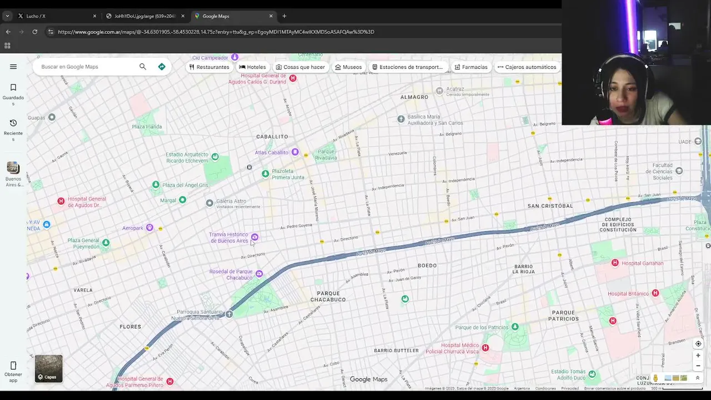Zoom in with the plus button

point(698,356)
